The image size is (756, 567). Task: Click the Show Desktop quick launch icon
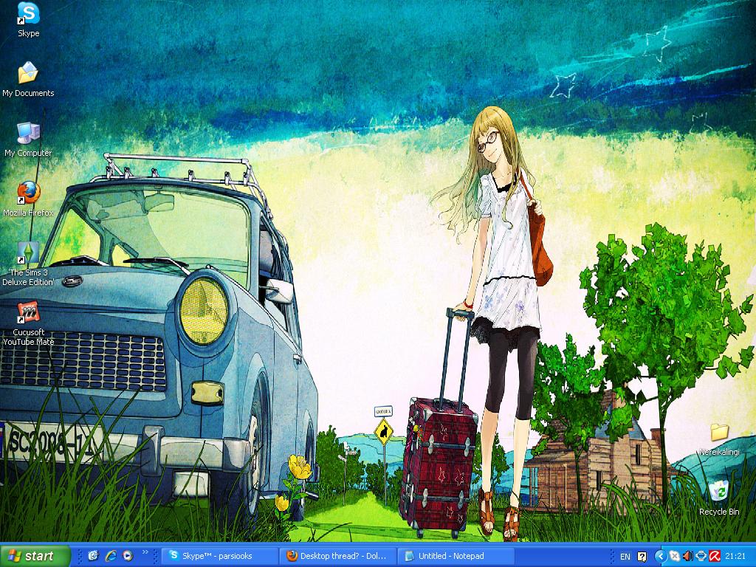tap(94, 556)
